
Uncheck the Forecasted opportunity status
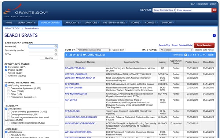coord(6,67)
